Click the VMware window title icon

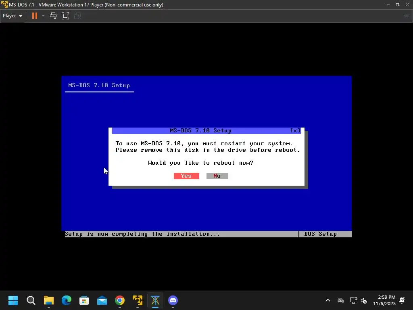tap(4, 4)
